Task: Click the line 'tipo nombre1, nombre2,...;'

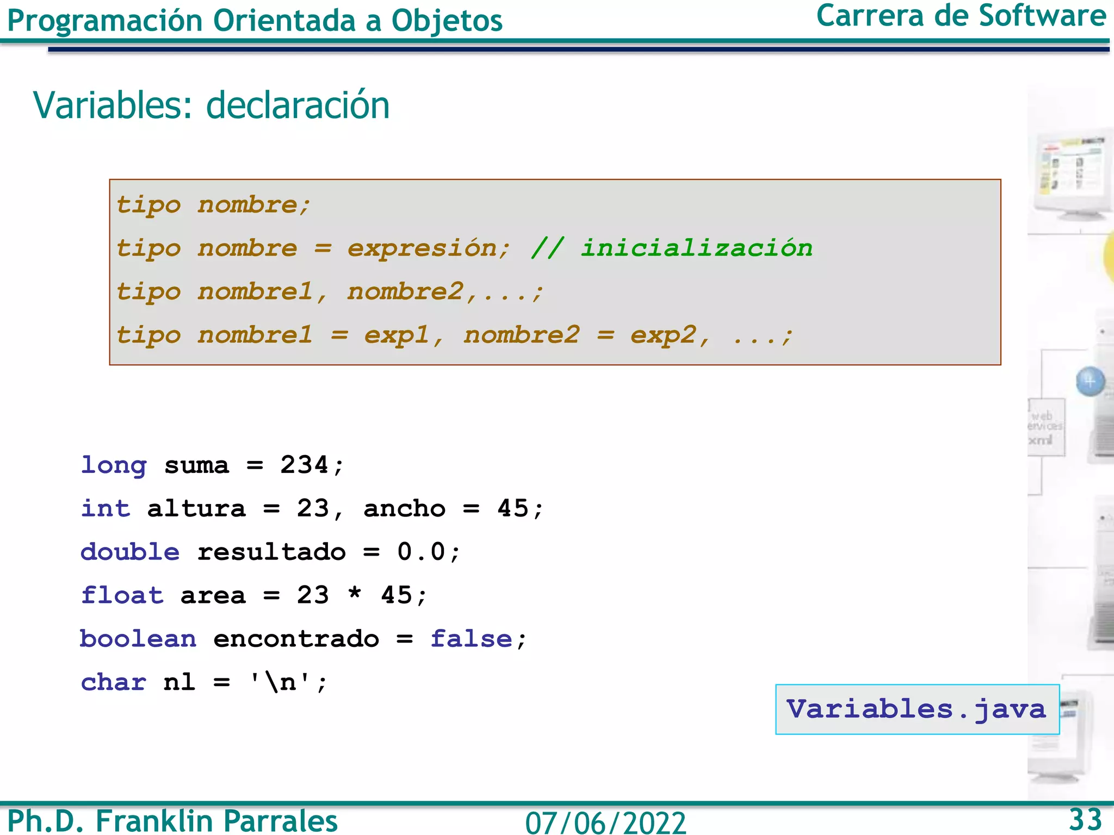Action: point(330,292)
